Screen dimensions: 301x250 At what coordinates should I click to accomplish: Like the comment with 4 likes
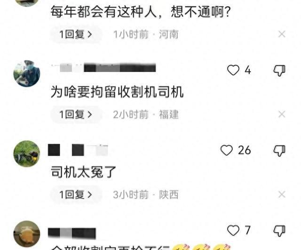click(233, 70)
